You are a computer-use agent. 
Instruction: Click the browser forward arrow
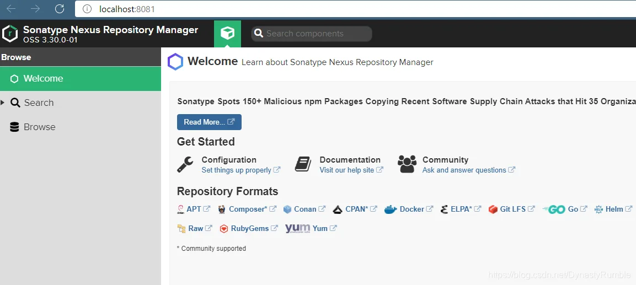pyautogui.click(x=36, y=8)
